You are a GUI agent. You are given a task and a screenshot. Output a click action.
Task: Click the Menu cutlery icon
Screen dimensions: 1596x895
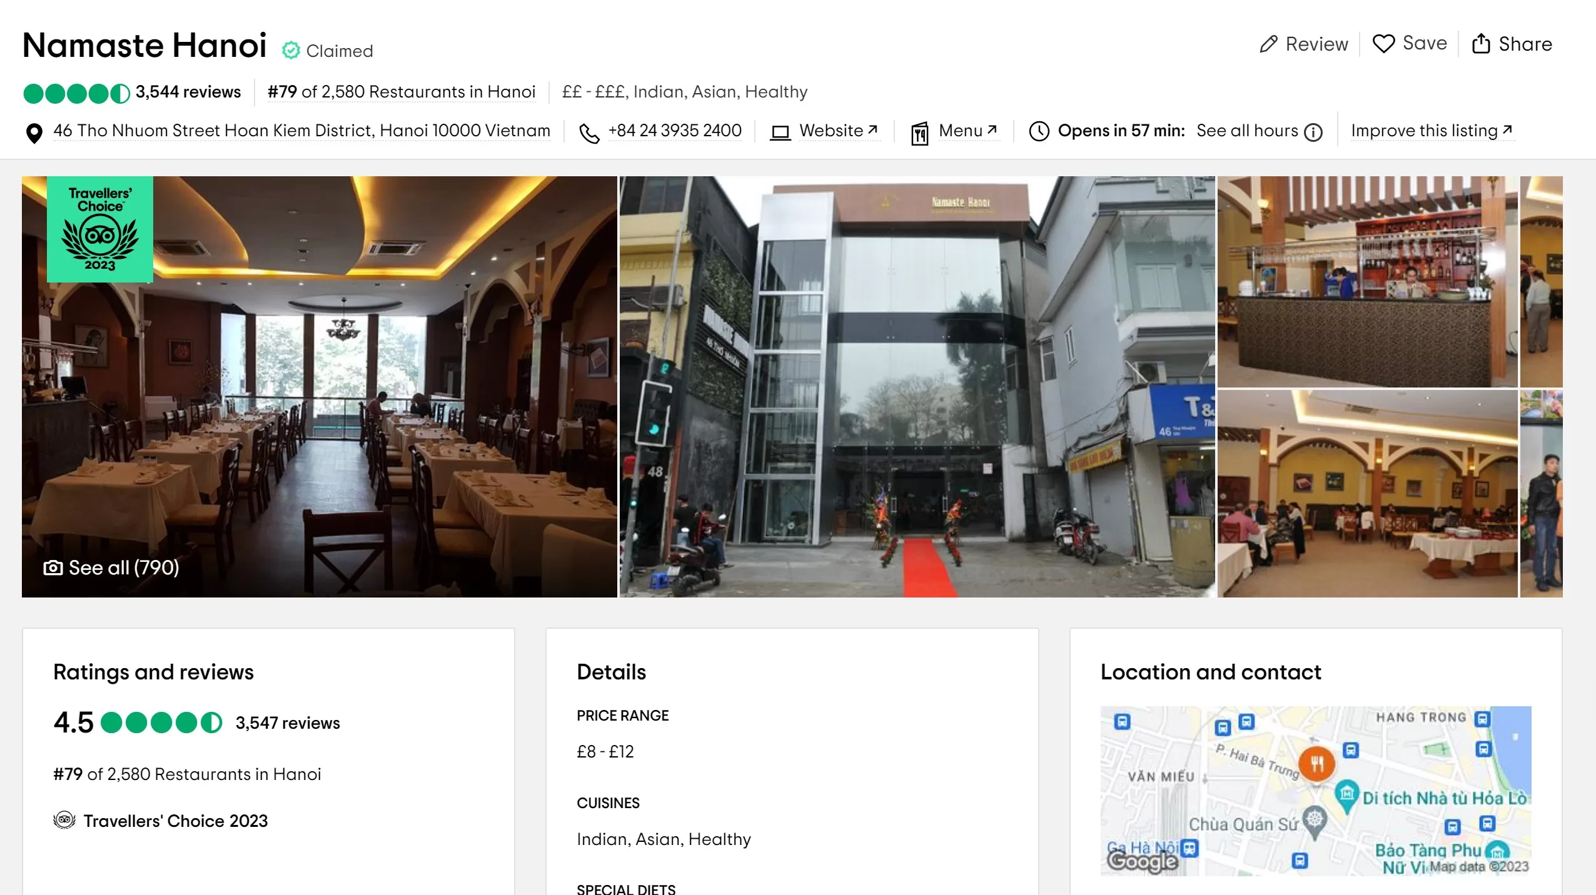(x=919, y=133)
